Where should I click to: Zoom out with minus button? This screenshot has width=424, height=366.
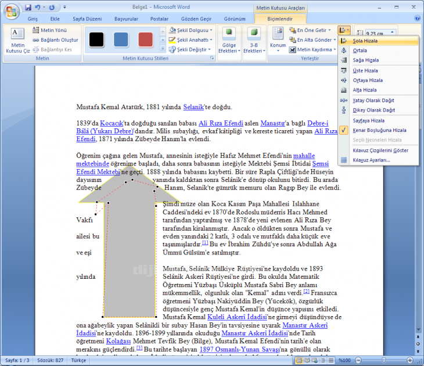pyautogui.click(x=358, y=360)
